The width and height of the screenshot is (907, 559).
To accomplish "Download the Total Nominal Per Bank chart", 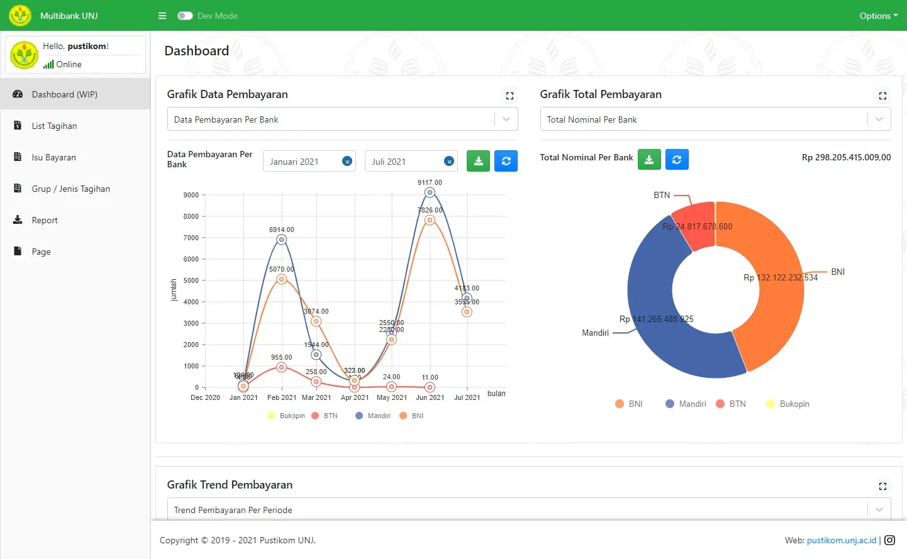I will tap(649, 160).
